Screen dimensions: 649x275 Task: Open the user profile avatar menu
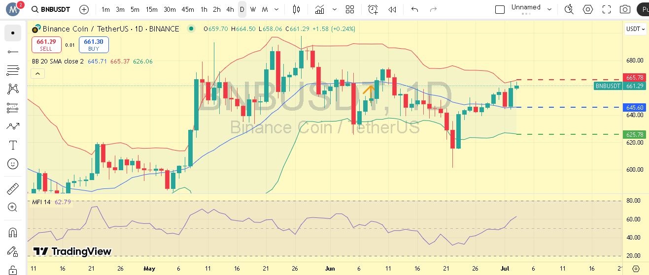tap(13, 9)
